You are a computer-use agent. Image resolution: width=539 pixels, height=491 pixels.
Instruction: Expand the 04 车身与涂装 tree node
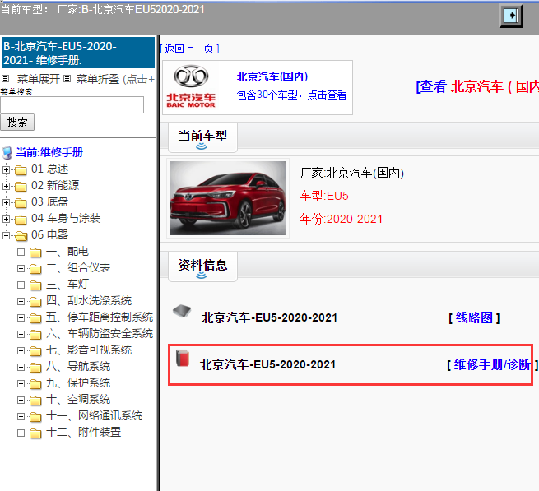pyautogui.click(x=6, y=219)
